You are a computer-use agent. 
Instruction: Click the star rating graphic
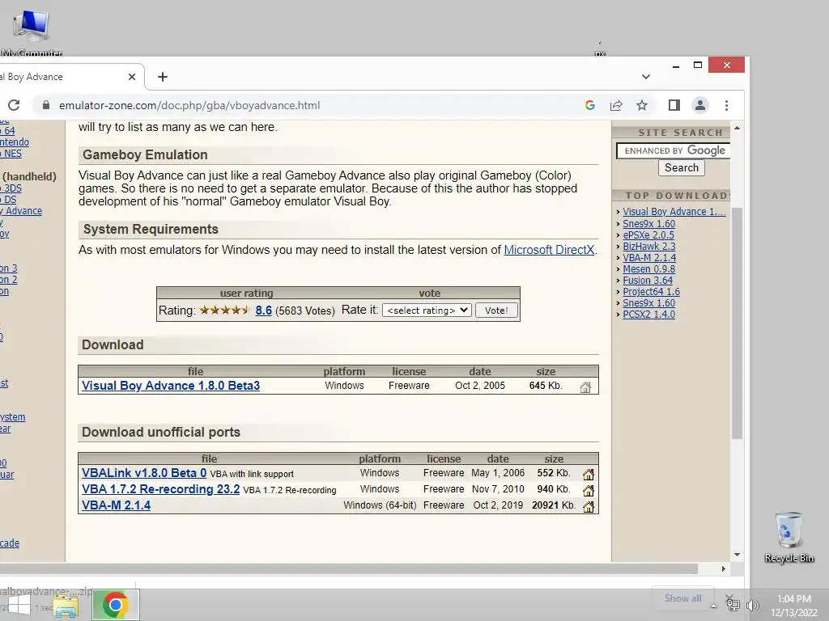pos(224,310)
